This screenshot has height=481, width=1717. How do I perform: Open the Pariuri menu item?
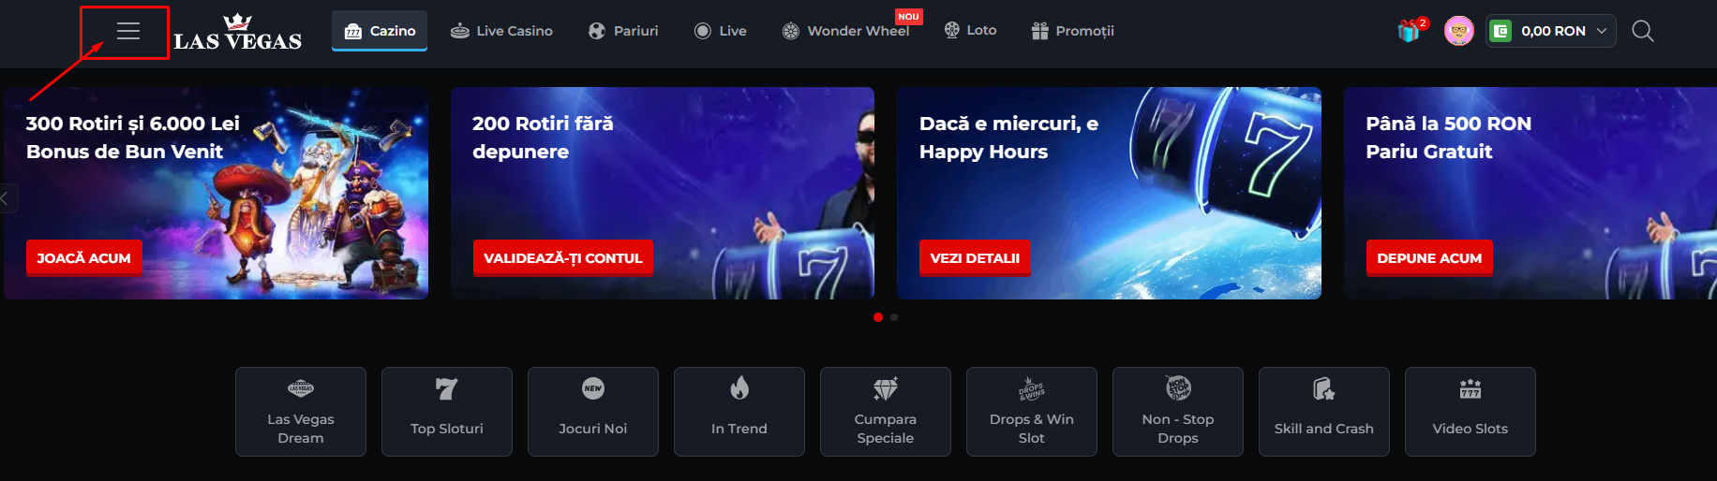pyautogui.click(x=623, y=31)
